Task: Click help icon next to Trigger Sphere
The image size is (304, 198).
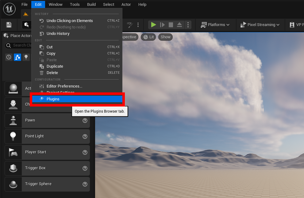Action: coord(85,184)
